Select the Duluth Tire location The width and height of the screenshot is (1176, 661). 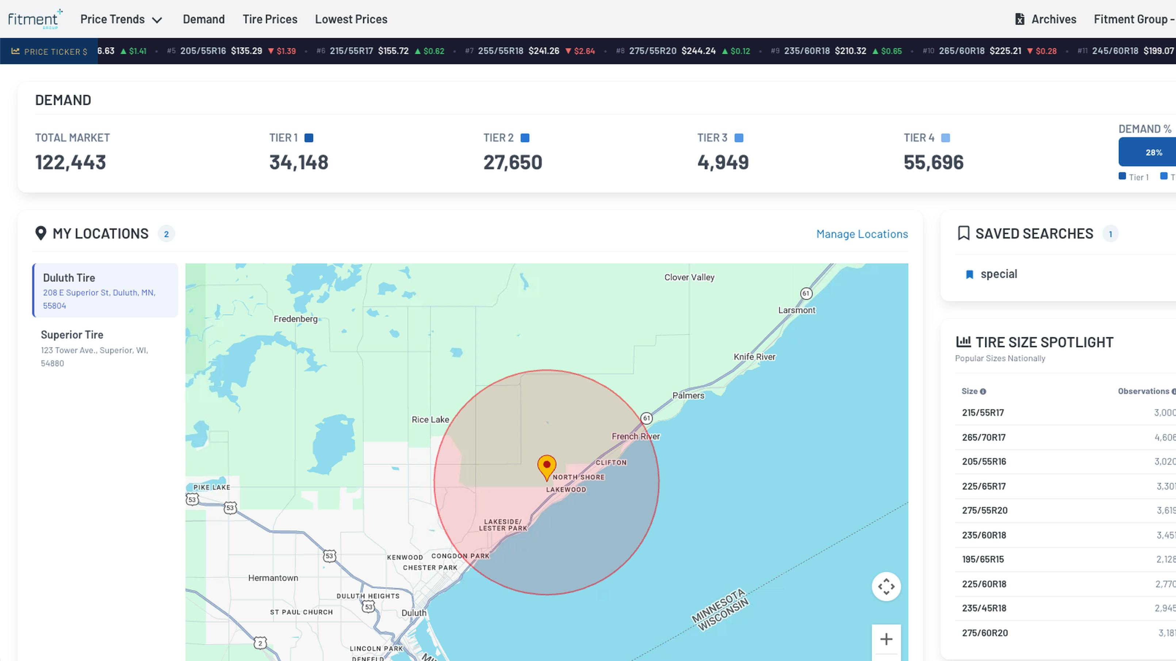coord(105,290)
